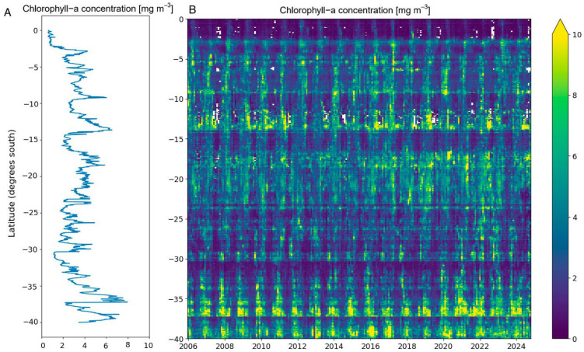
Task: Click panel A's x-axis tick label 8
Action: [x=128, y=346]
